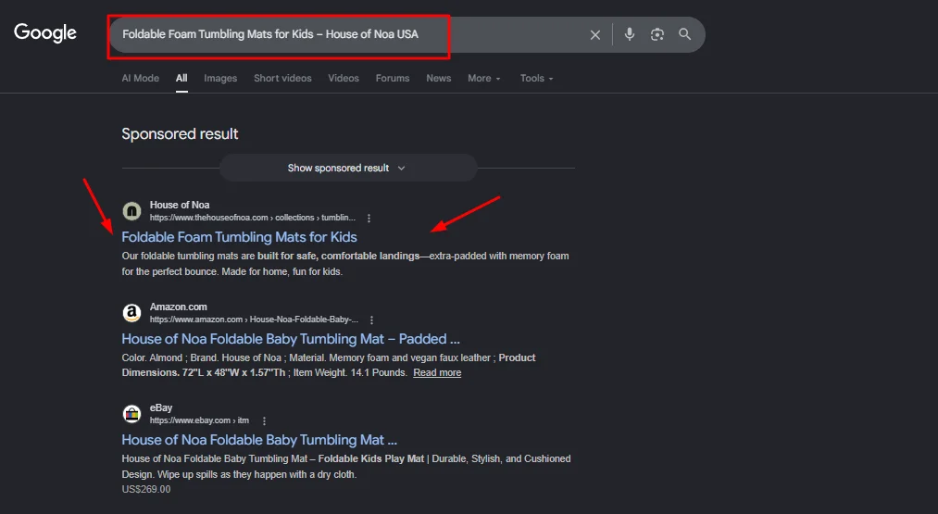Switch to Videos tab
Image resolution: width=938 pixels, height=514 pixels.
(x=344, y=79)
